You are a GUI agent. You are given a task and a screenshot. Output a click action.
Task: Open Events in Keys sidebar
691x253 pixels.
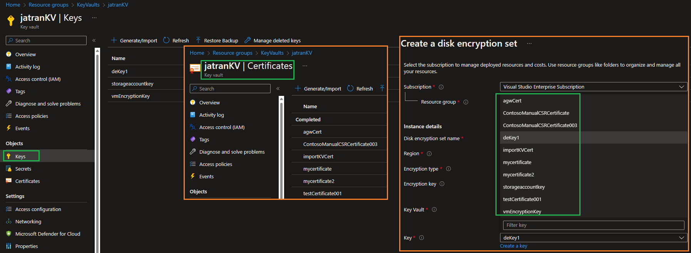[x=22, y=128]
